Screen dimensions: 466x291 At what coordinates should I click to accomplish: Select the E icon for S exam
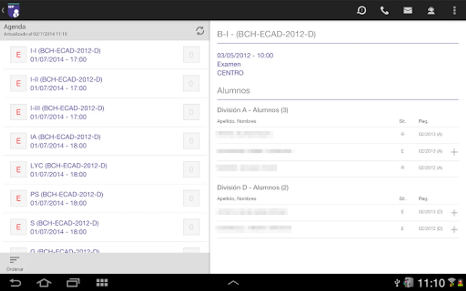[x=18, y=227]
